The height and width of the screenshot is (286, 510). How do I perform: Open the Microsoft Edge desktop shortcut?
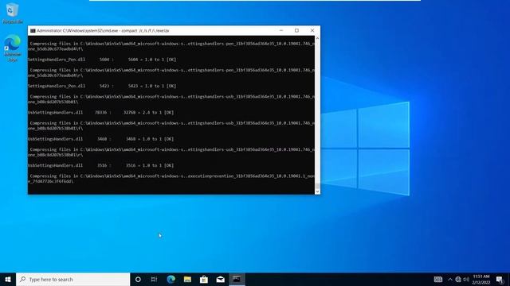point(13,48)
